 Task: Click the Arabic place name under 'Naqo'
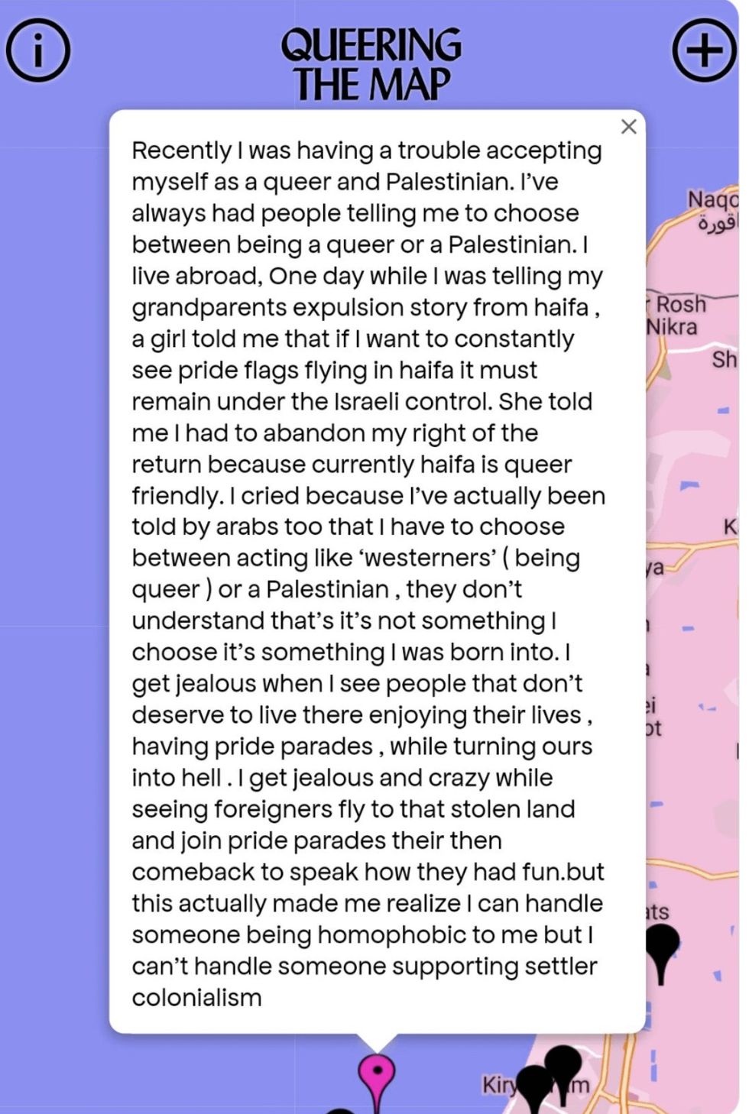click(x=718, y=224)
